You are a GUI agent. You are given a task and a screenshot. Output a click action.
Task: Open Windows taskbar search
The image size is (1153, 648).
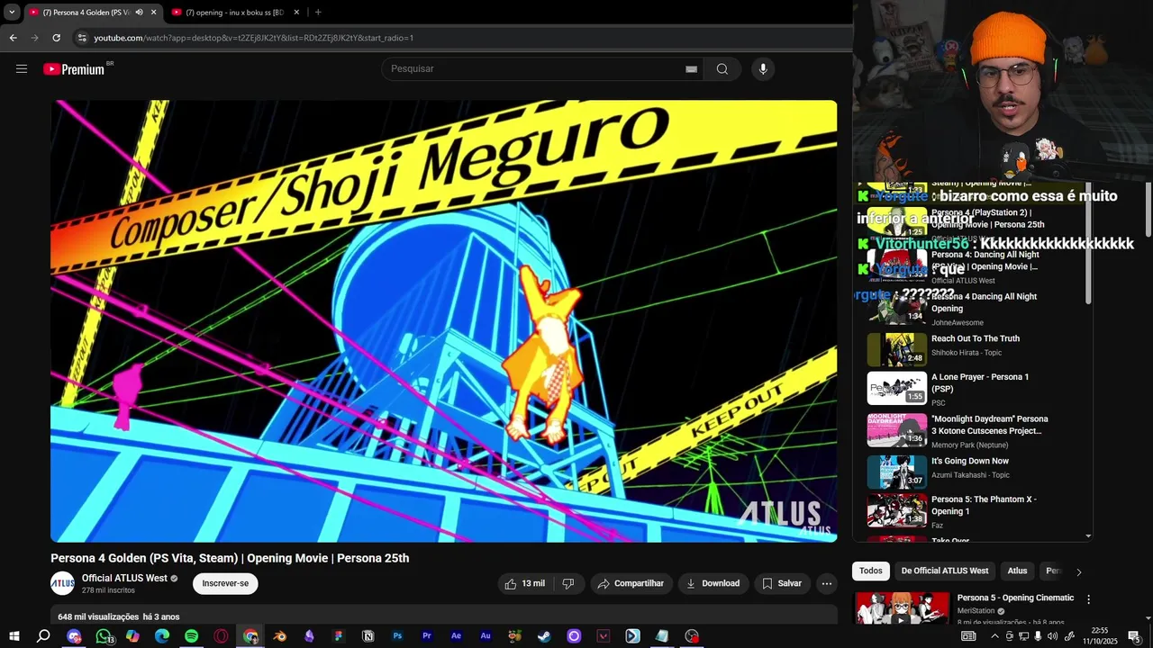tap(43, 636)
